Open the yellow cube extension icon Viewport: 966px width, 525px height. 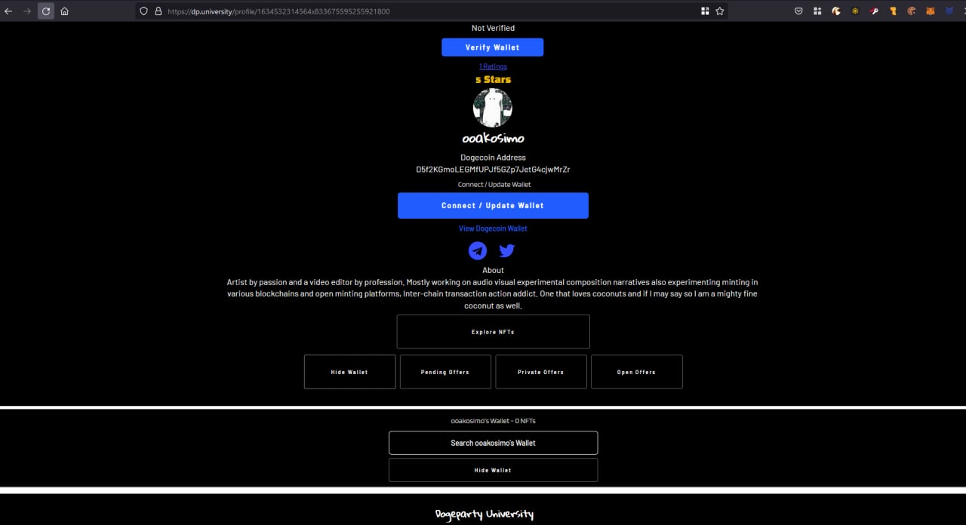point(855,11)
